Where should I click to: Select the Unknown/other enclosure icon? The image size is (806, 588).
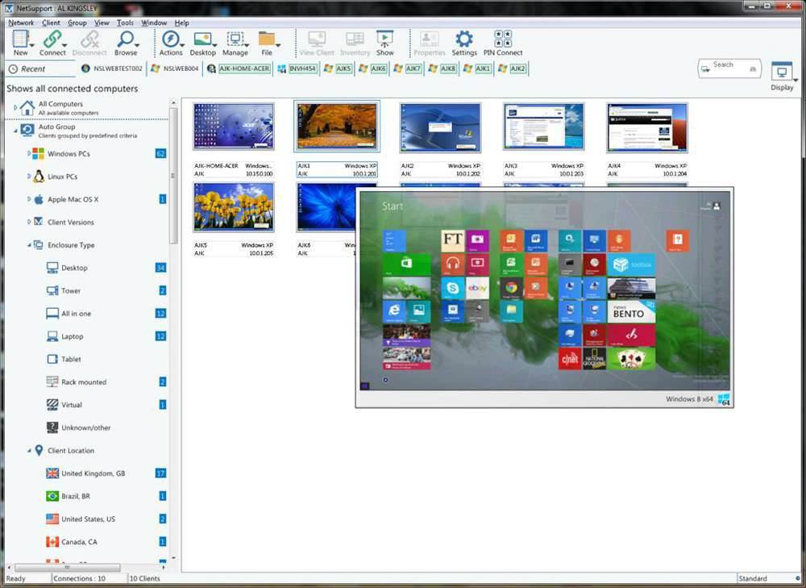[52, 427]
